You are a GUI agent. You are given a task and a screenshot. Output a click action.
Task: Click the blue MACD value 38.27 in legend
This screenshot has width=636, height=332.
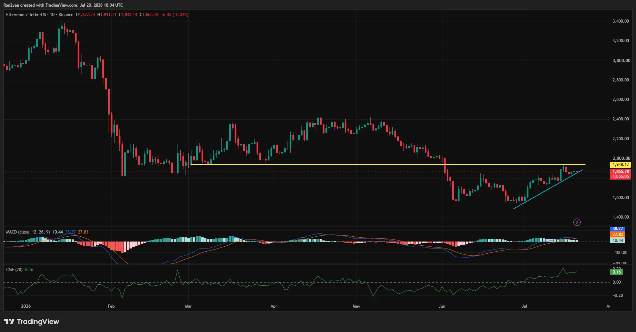tap(70, 232)
